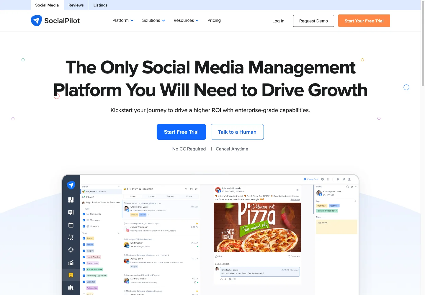Click the plus icon to add a tag
Screen dimensions: 425x295
tap(355, 201)
